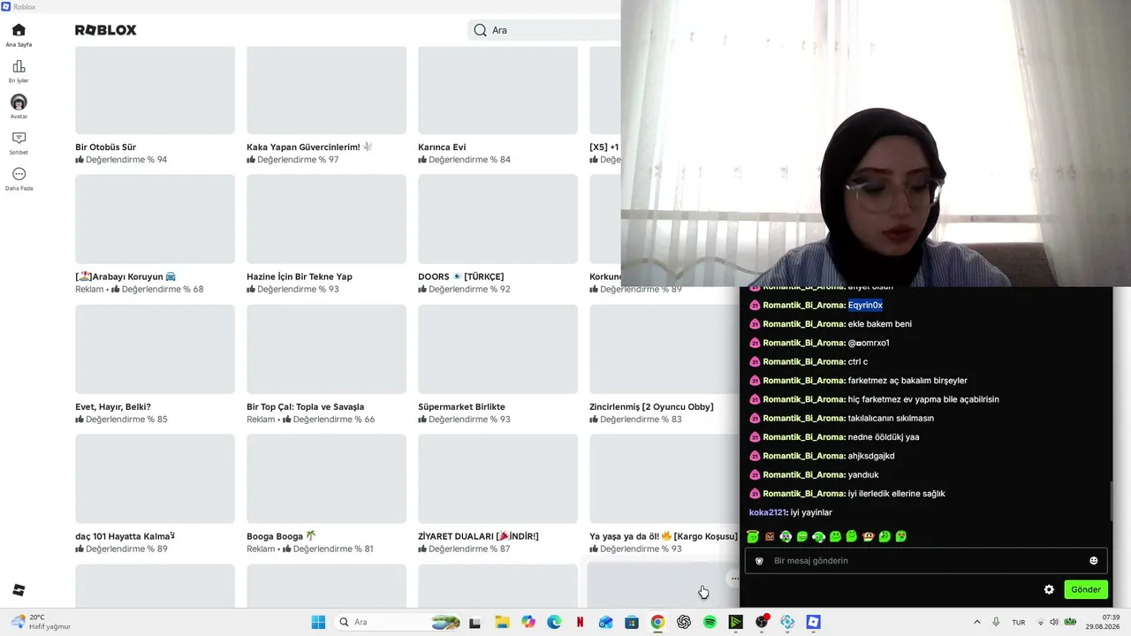Click the microphone icon in system tray
Image resolution: width=1131 pixels, height=636 pixels.
(996, 622)
